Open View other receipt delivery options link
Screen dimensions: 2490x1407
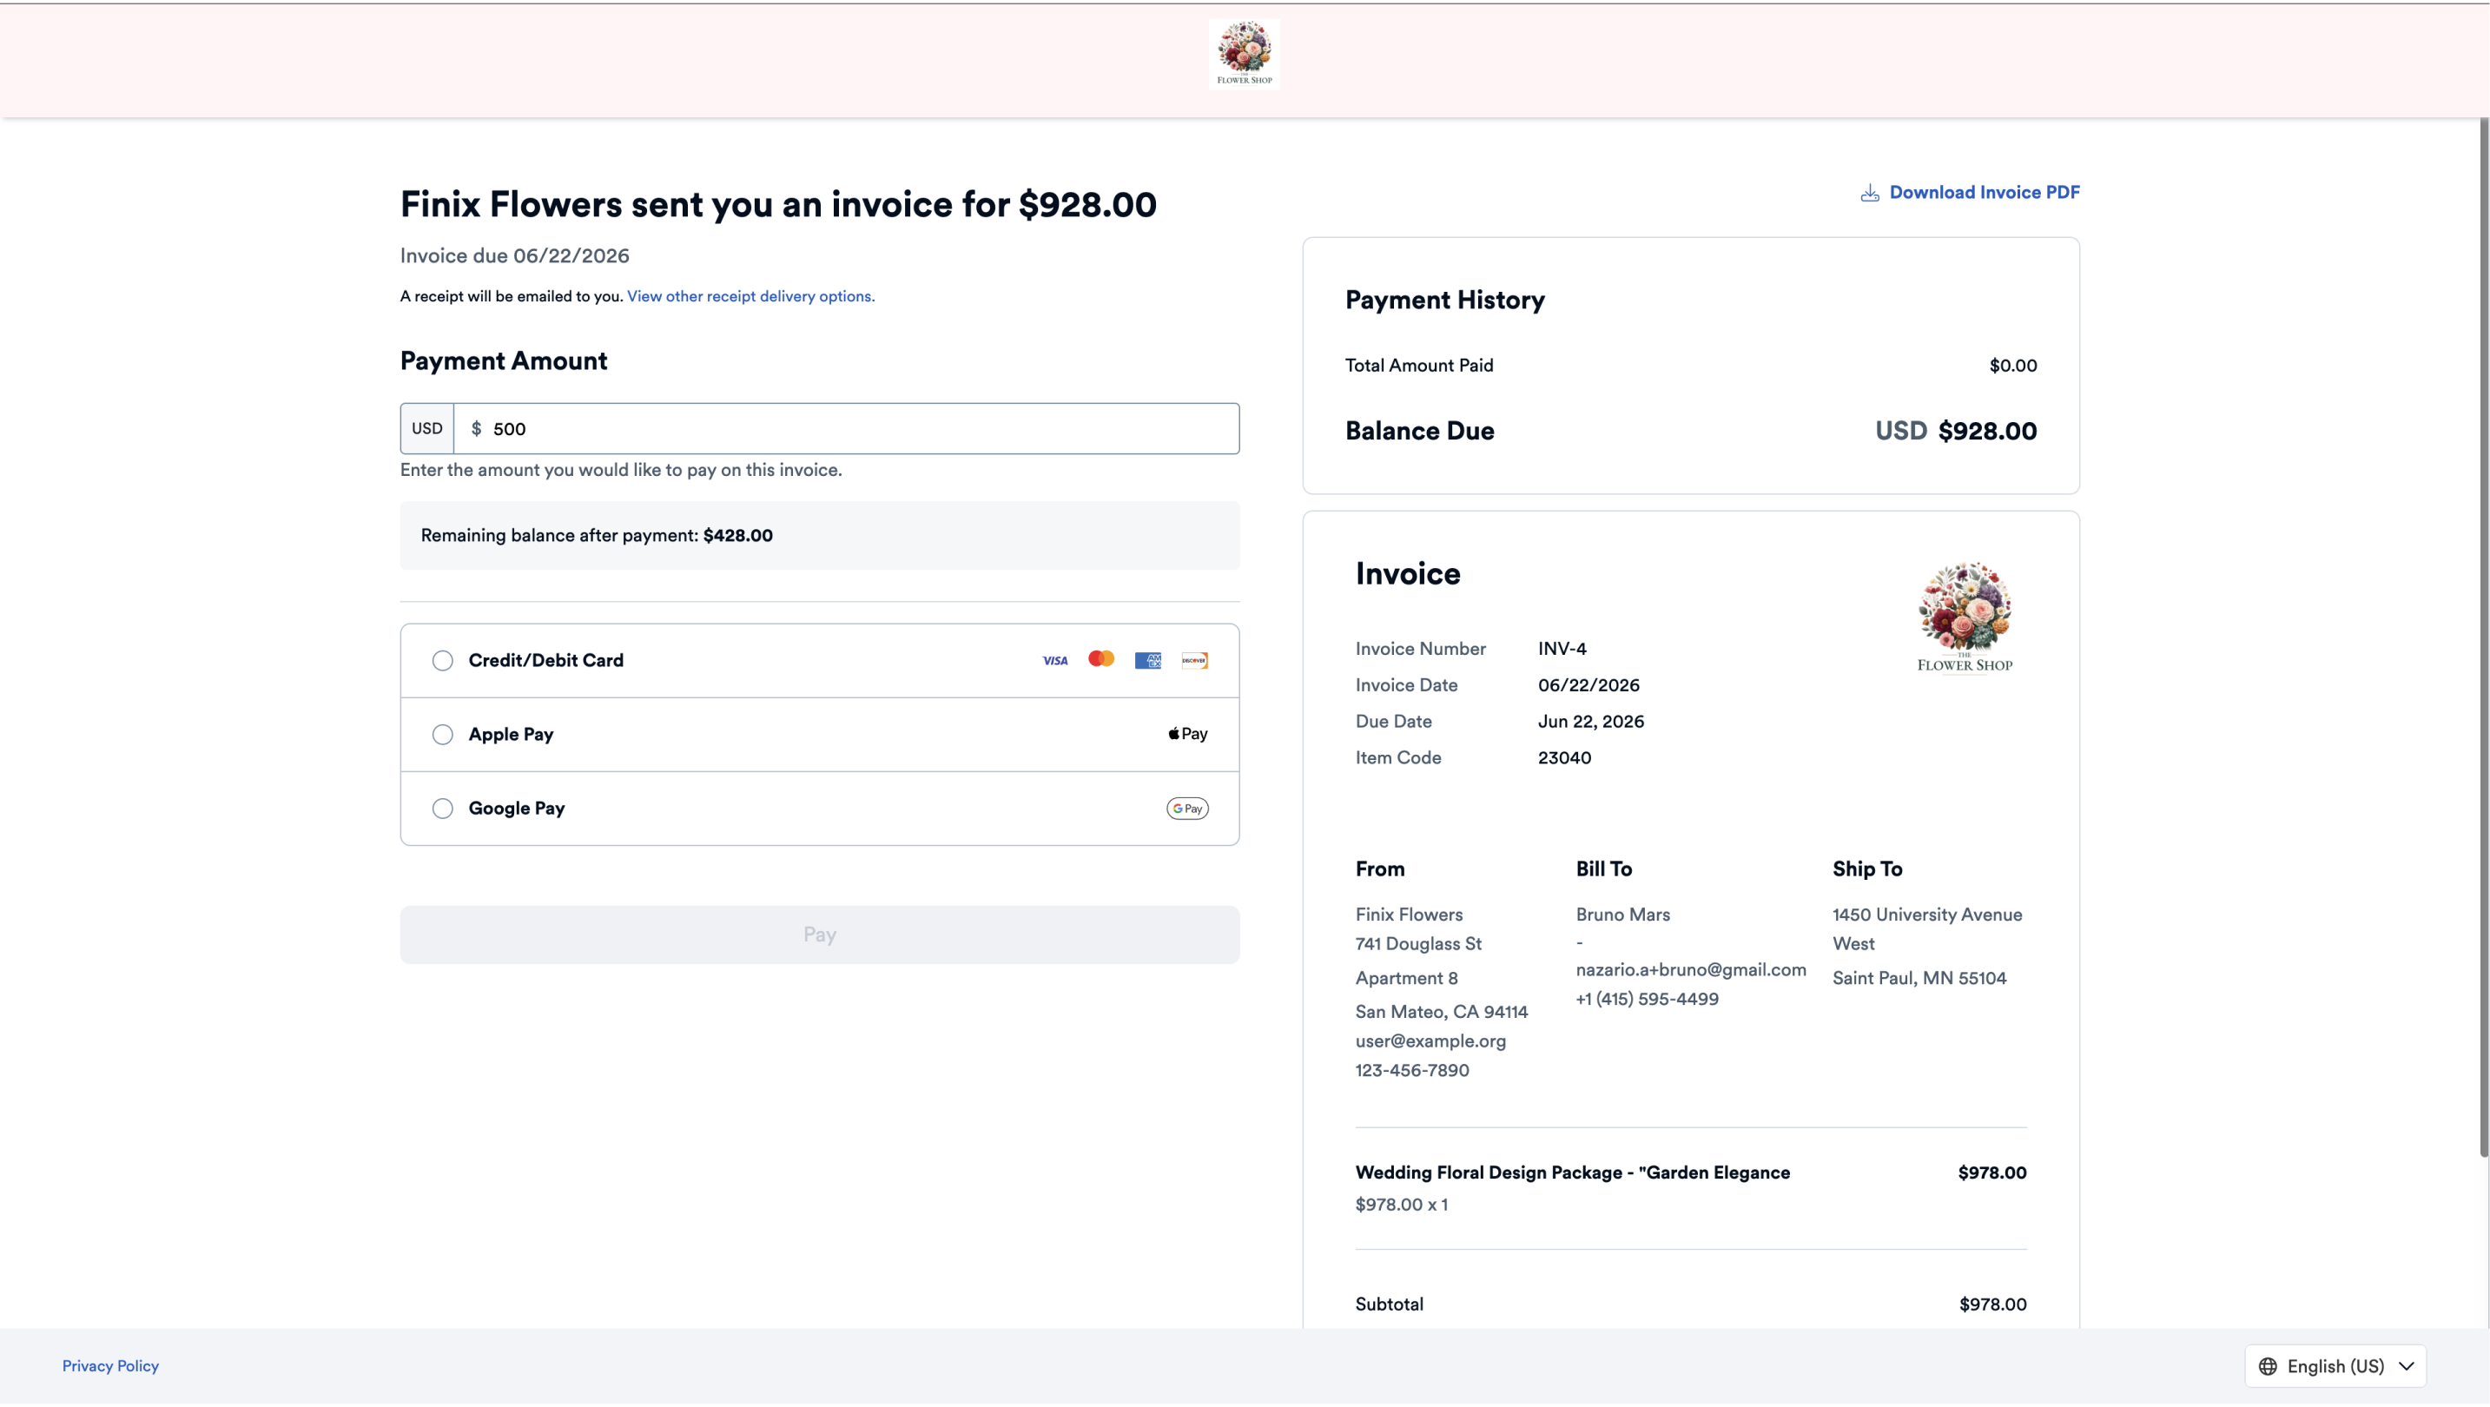[x=751, y=297]
